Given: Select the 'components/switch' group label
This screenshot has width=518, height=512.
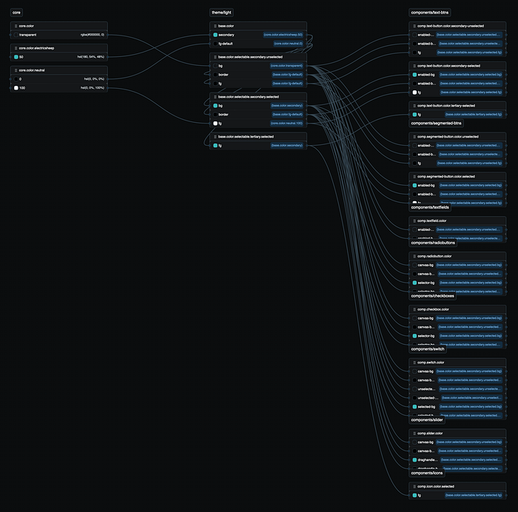Looking at the screenshot, I should (x=428, y=349).
